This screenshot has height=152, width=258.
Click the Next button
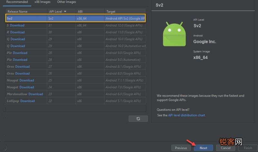point(203,148)
